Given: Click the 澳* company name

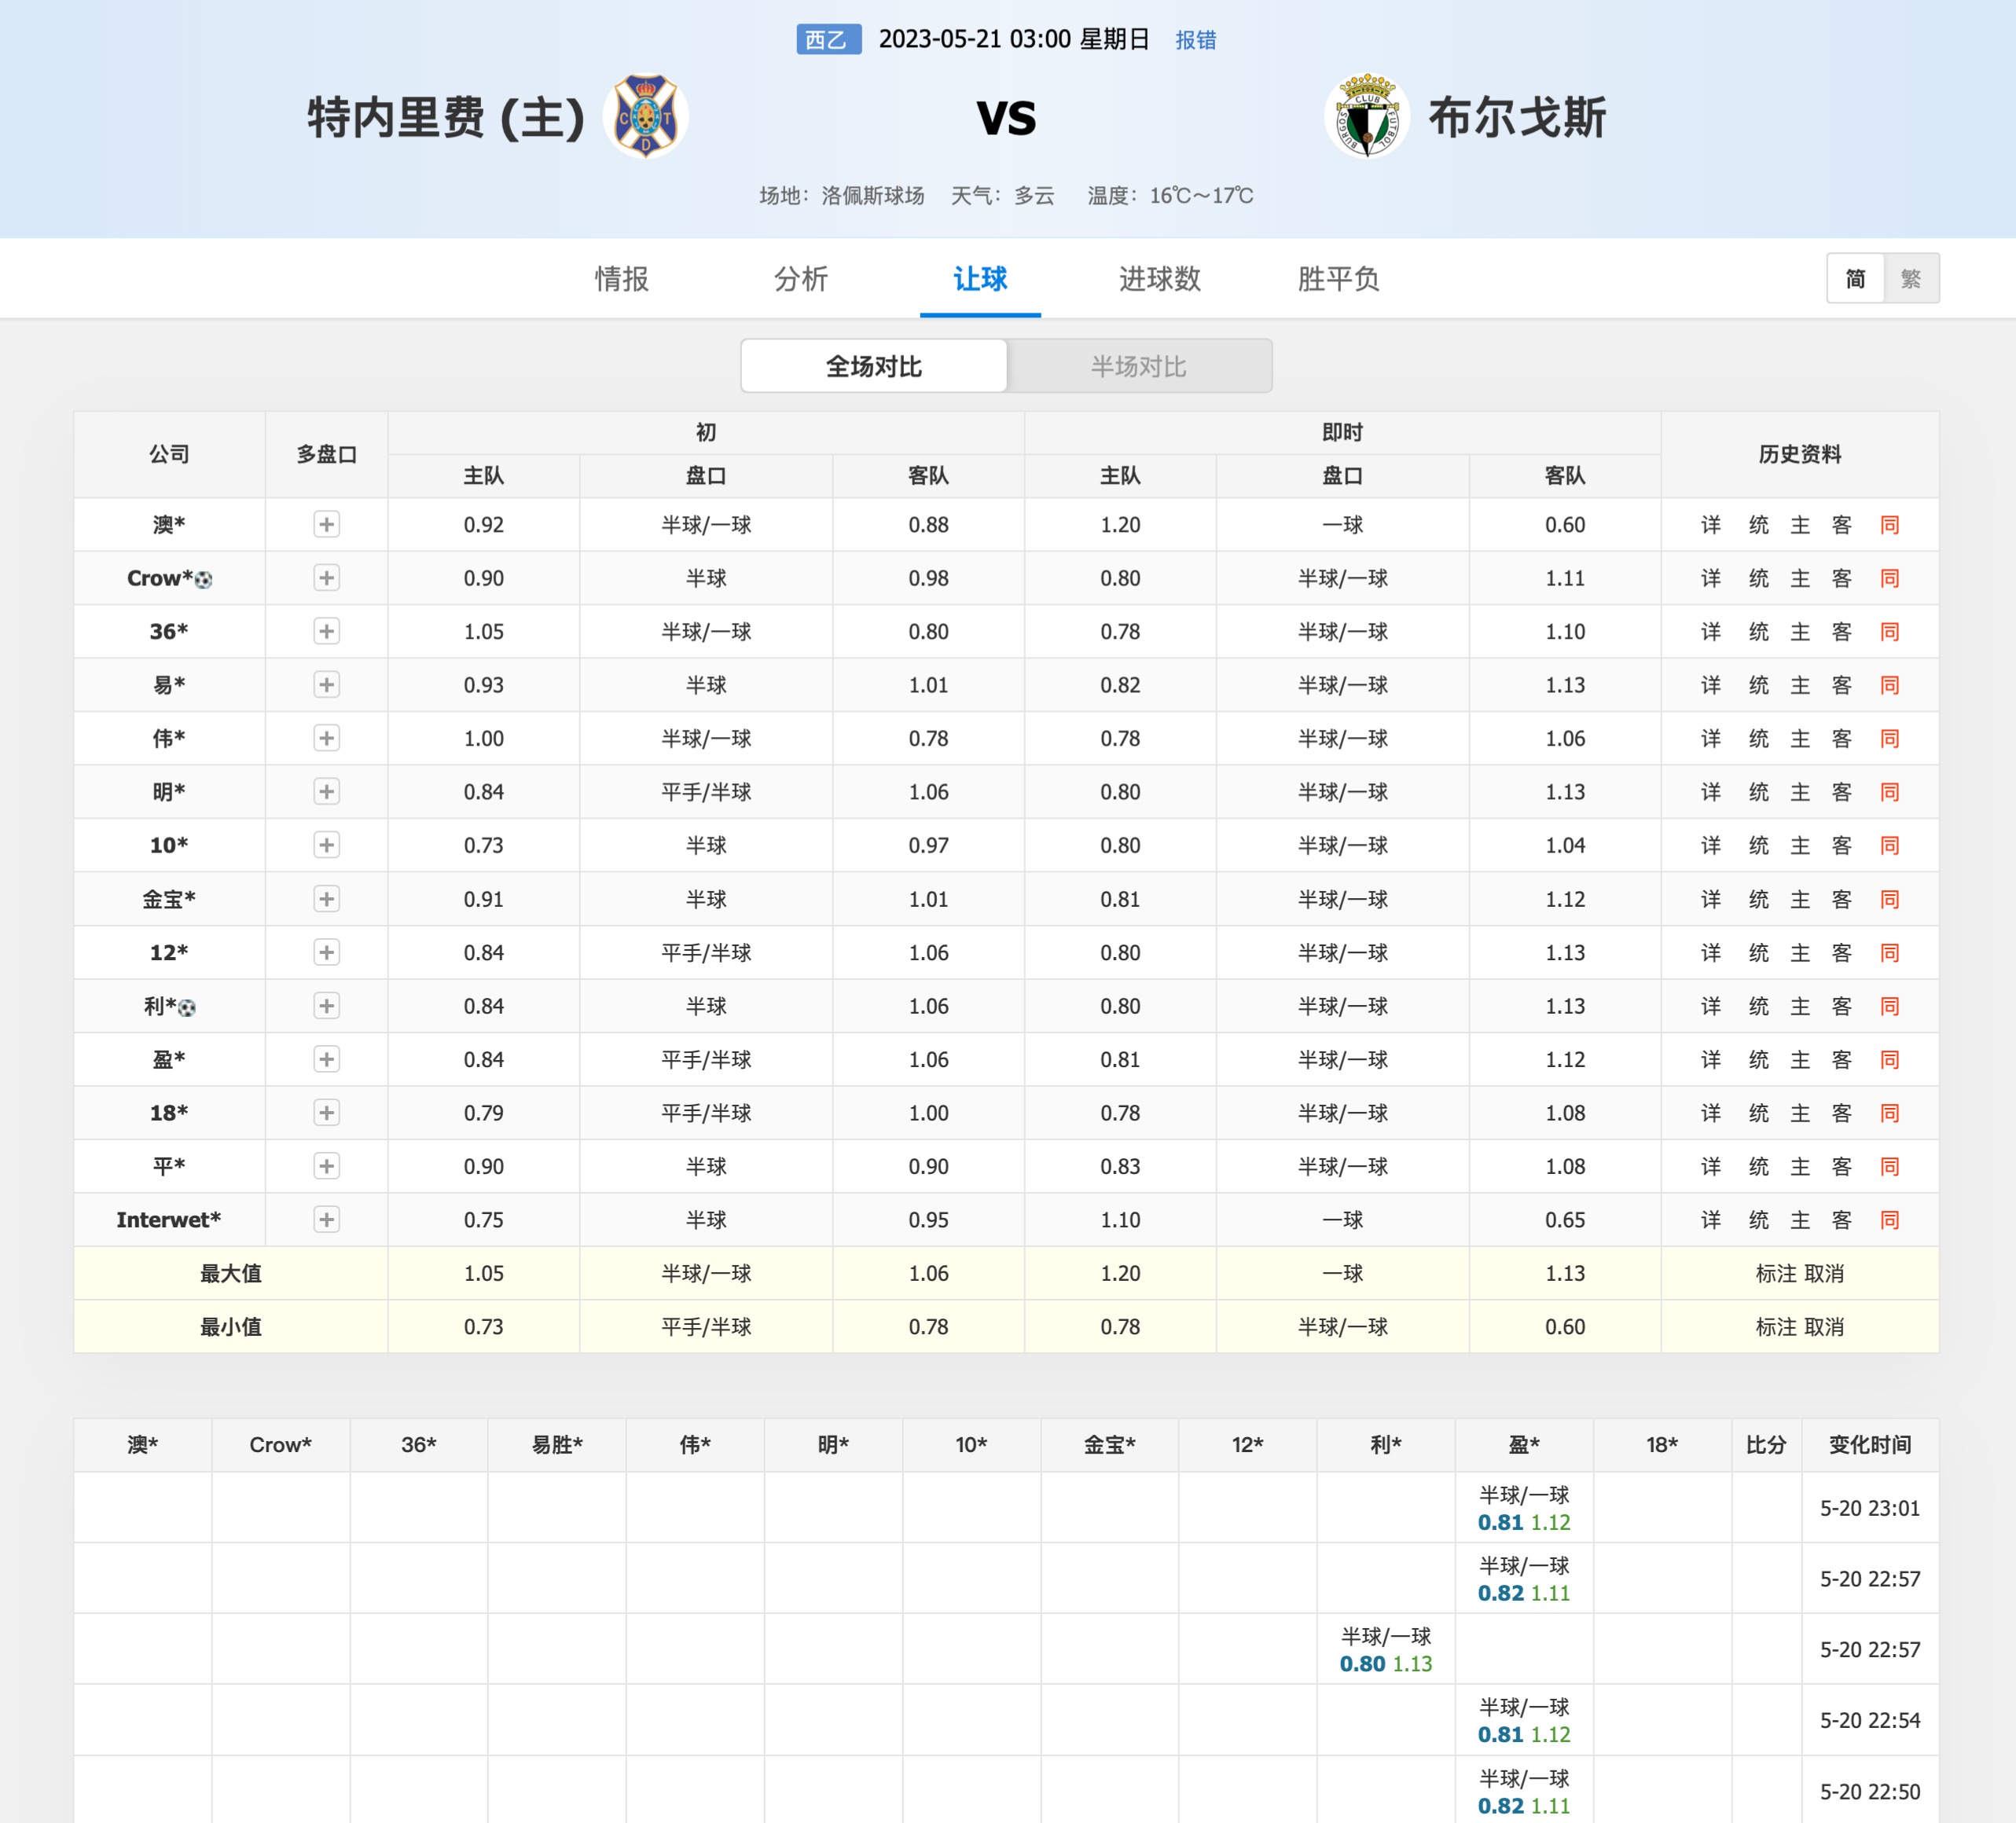Looking at the screenshot, I should [169, 524].
